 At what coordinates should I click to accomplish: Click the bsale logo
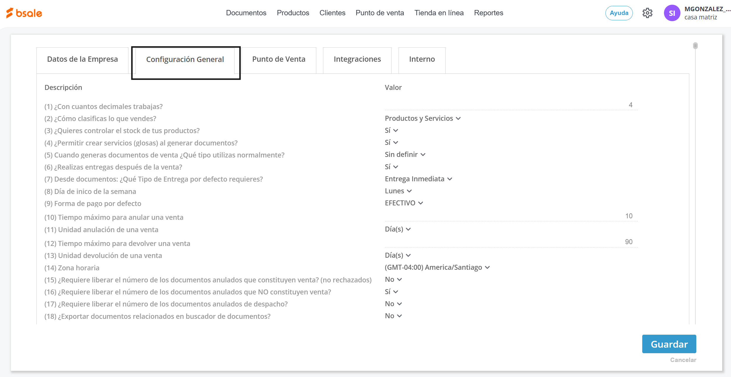click(x=24, y=13)
